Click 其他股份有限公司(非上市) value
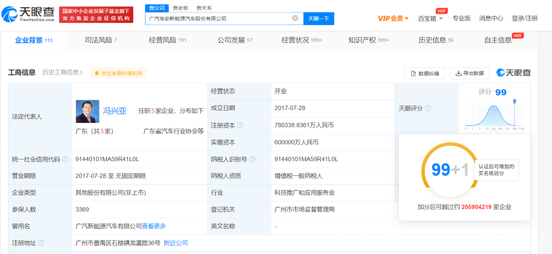 [110, 192]
